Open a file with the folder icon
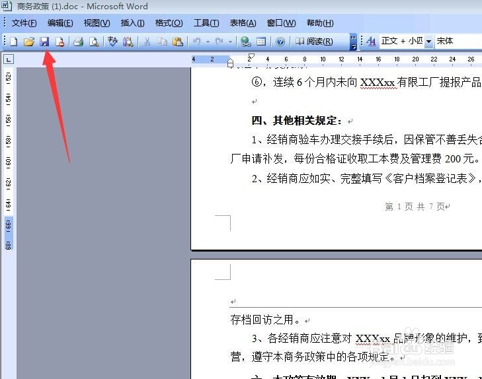The image size is (482, 379). 29,42
